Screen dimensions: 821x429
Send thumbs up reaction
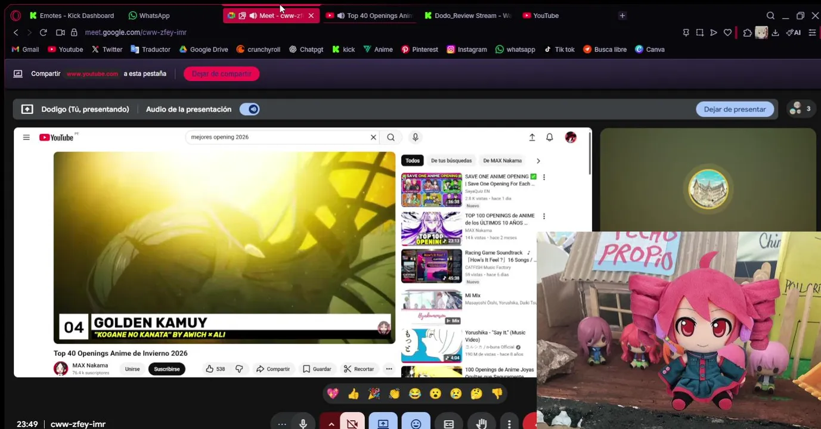[x=354, y=393]
